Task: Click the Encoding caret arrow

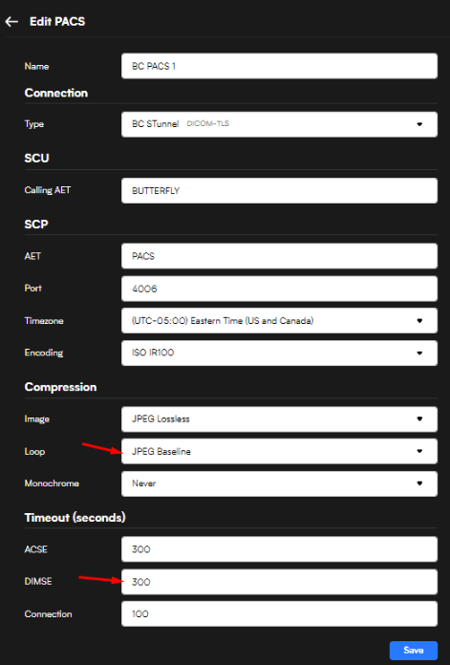Action: (419, 353)
